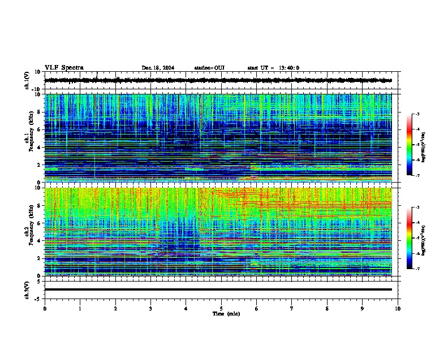
Task: Click the 6 kHz tick on ch.1 axis
Action: 39,130
